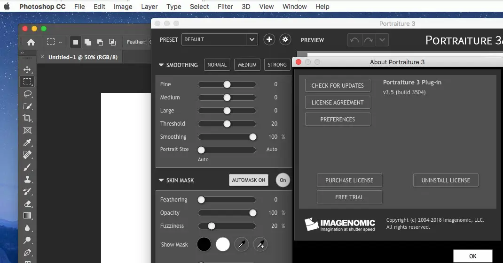Open the Select menu
The width and height of the screenshot is (503, 263).
coord(199,7)
